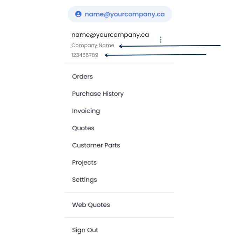Click the divider line below the account number
241x241 pixels.
(119, 64)
